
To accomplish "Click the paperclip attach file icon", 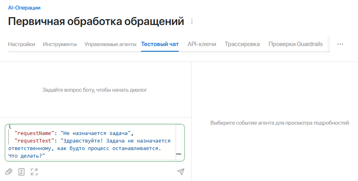I will [9, 171].
